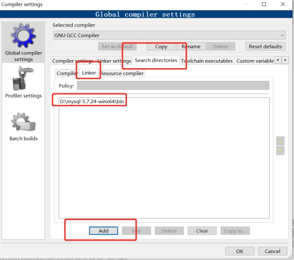Open Global compiler settings gear icon

coord(23,35)
